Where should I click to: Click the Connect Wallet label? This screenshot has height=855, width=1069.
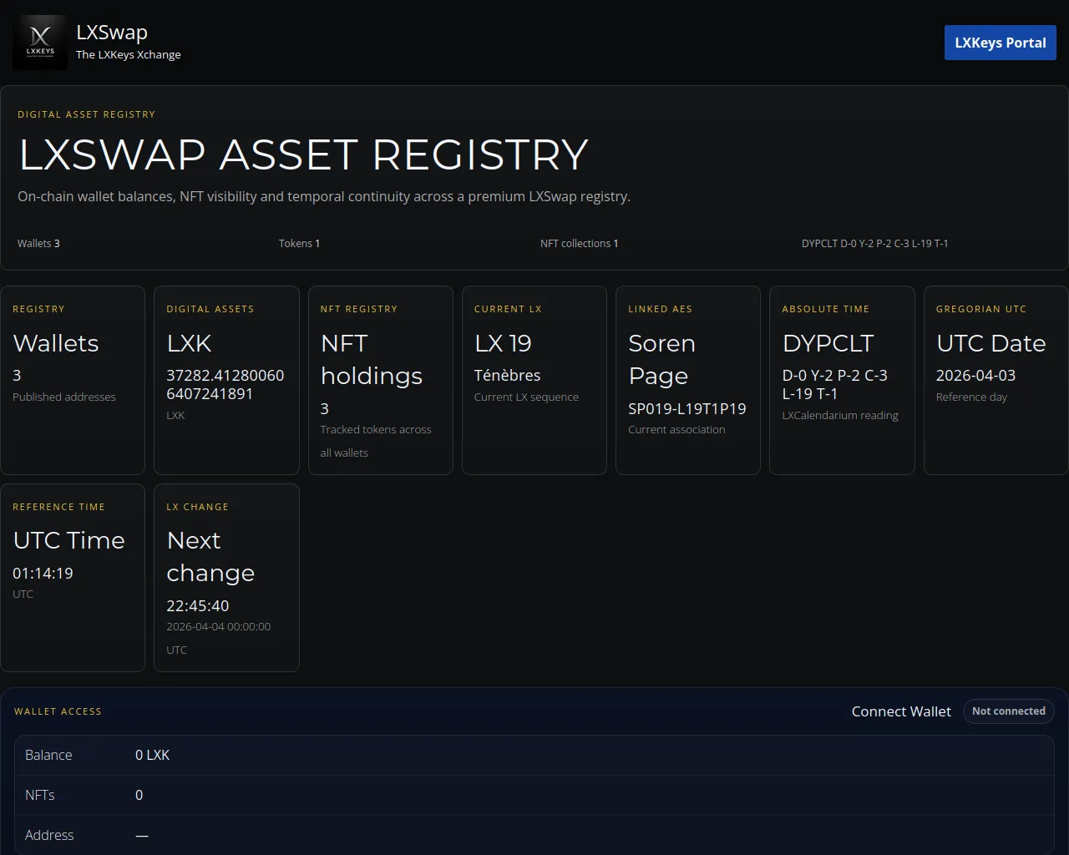pos(901,711)
